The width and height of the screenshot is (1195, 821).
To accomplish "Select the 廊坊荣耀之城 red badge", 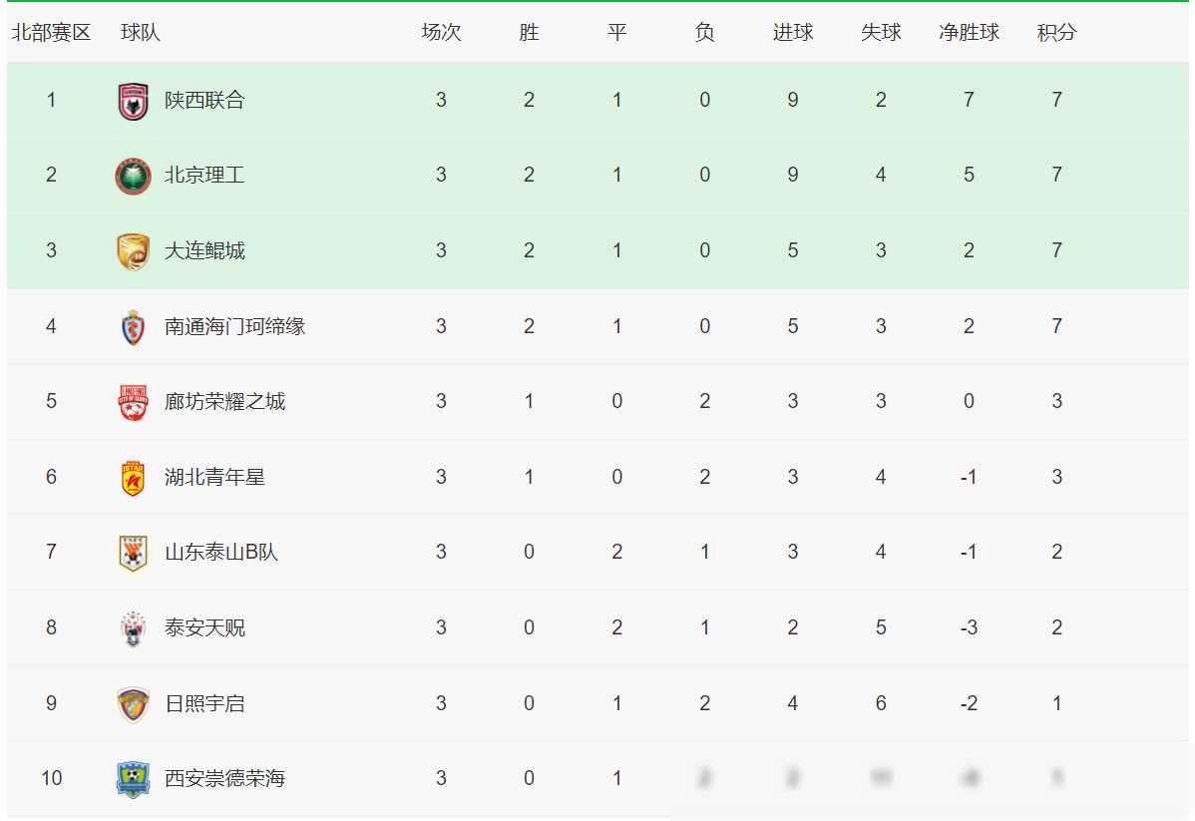I will [x=133, y=402].
